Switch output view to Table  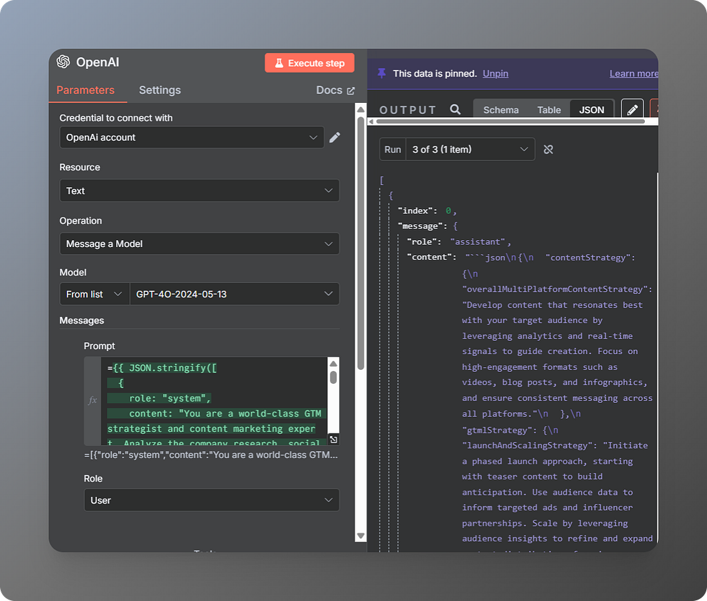pyautogui.click(x=549, y=110)
